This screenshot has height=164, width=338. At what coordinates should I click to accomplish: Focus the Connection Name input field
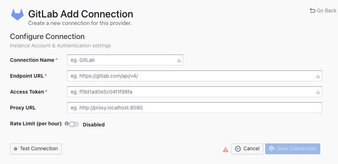click(121, 60)
